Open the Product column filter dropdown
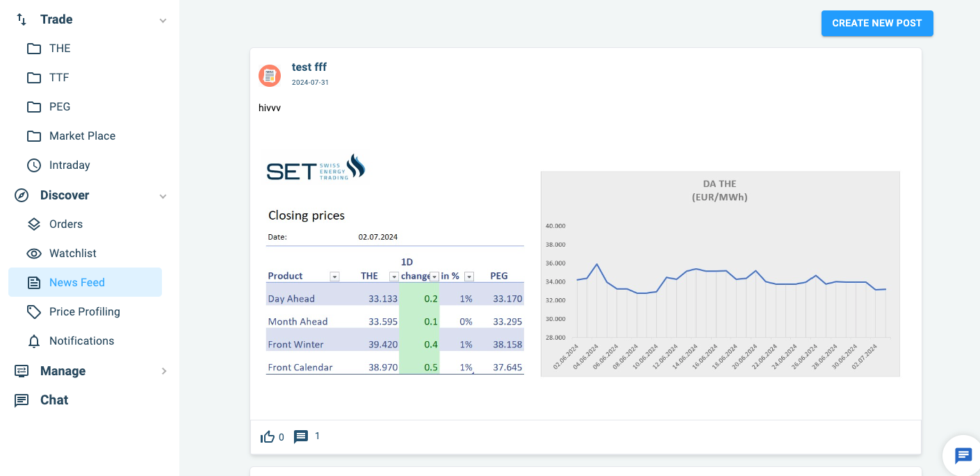Viewport: 980px width, 476px height. (x=334, y=276)
